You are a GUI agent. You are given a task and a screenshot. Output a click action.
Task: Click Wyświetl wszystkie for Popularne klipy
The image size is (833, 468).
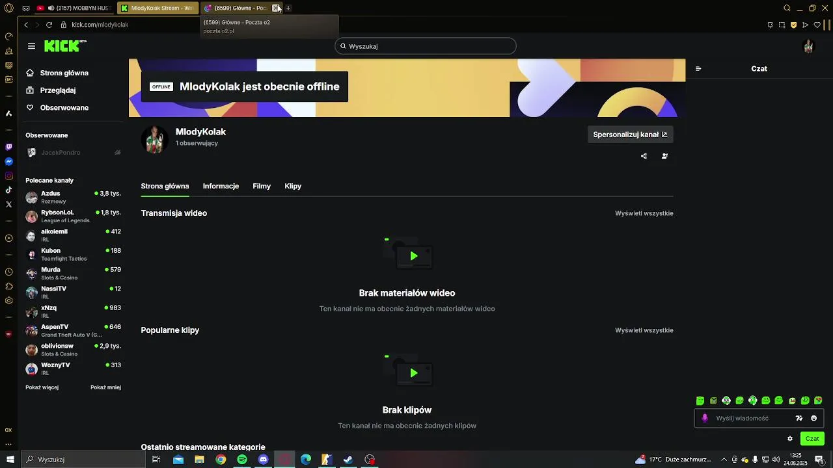click(644, 330)
